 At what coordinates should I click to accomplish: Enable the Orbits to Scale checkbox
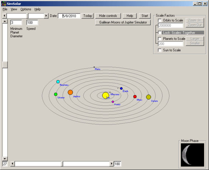pyautogui.click(x=160, y=20)
